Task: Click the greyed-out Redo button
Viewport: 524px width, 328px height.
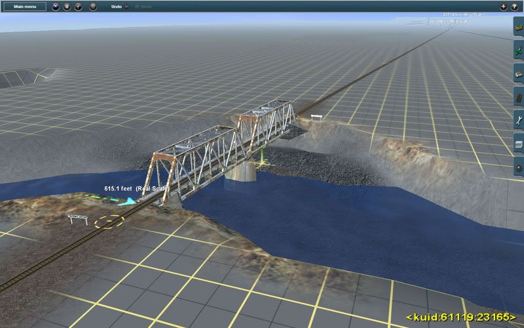Action: [143, 7]
